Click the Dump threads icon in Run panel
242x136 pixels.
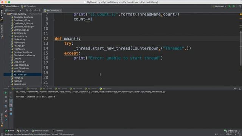pyautogui.click(x=6, y=106)
